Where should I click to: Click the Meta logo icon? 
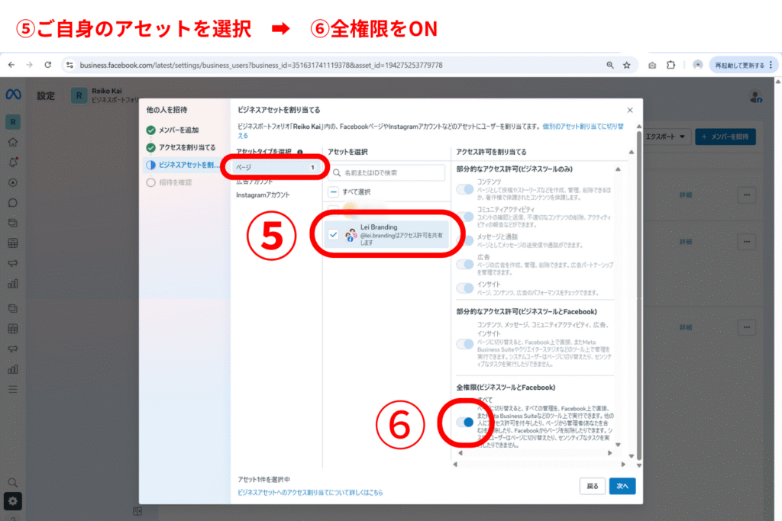point(12,94)
